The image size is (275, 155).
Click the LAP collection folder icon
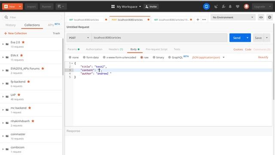click(7, 96)
